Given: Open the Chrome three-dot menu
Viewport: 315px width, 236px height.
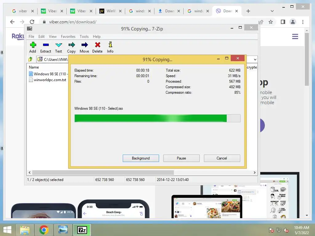Looking at the screenshot, I should (x=303, y=22).
